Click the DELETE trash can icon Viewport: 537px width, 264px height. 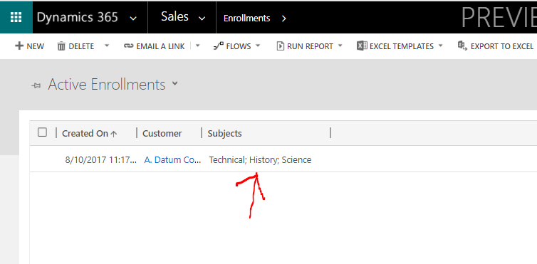tap(61, 46)
